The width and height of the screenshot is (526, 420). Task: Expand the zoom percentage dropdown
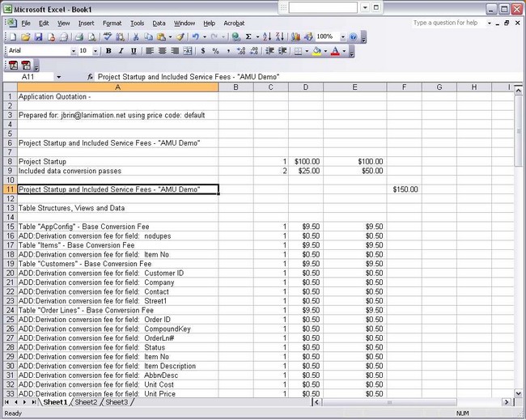click(341, 37)
